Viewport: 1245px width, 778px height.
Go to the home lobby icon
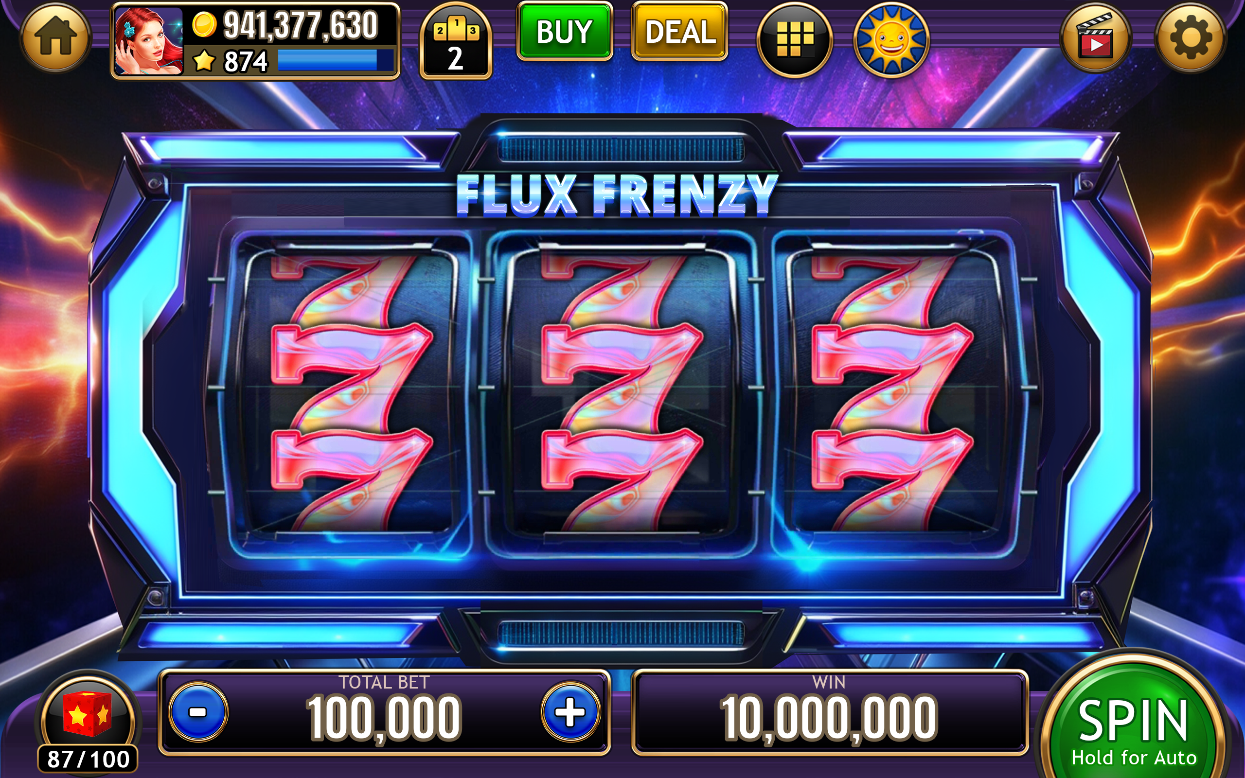(x=55, y=38)
